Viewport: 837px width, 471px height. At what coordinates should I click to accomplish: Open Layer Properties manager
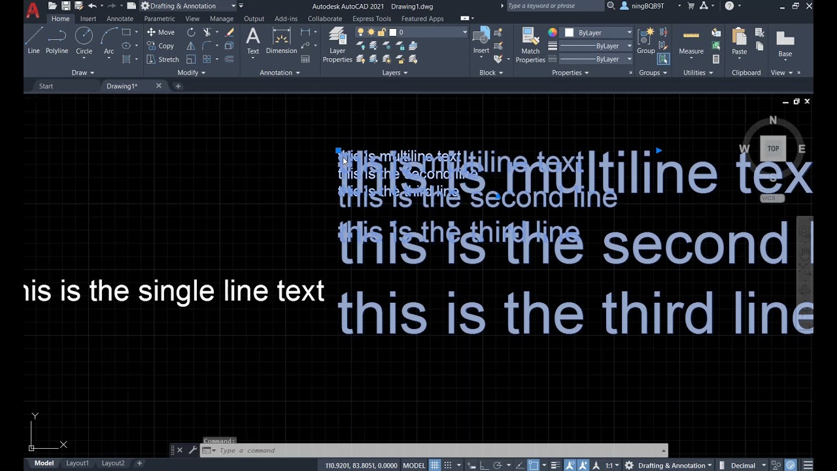[337, 44]
